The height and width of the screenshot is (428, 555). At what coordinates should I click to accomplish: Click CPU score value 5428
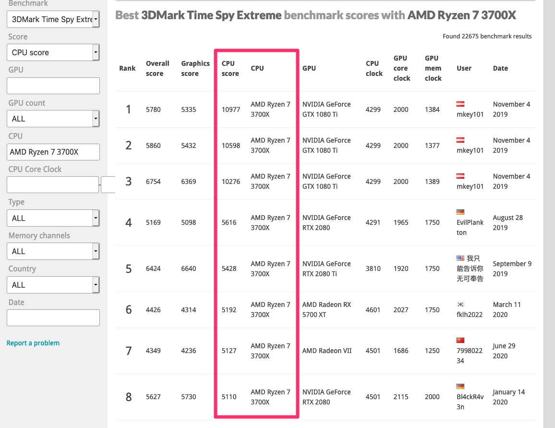229,269
